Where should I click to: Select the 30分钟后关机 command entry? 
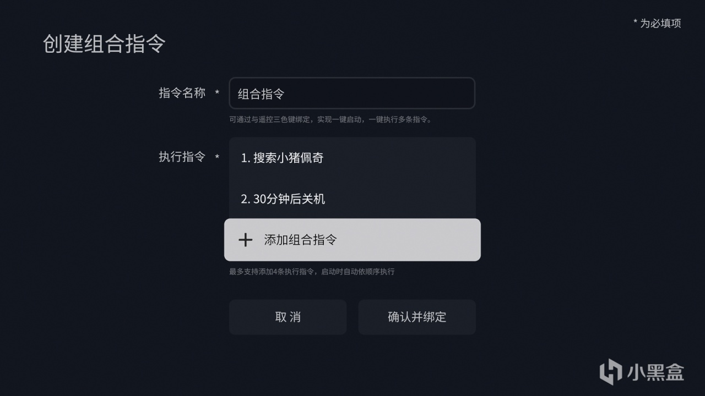coord(352,199)
